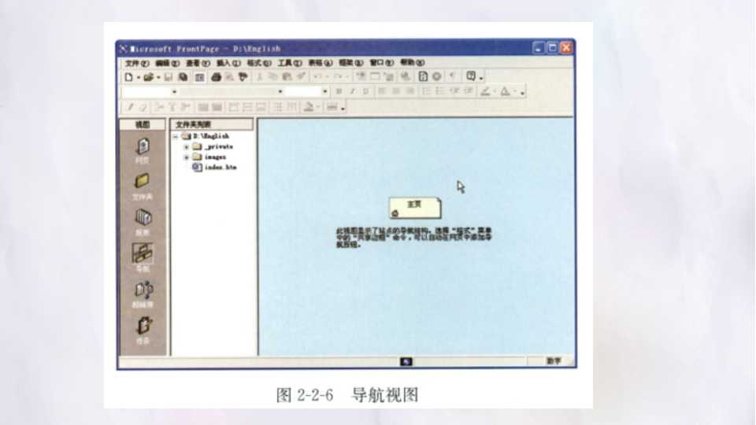Click the New Page toolbar icon
This screenshot has height=425, width=756.
point(128,77)
